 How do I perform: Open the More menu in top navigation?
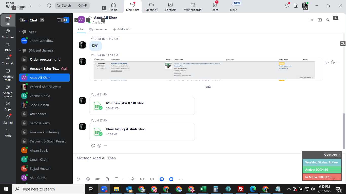click(233, 7)
